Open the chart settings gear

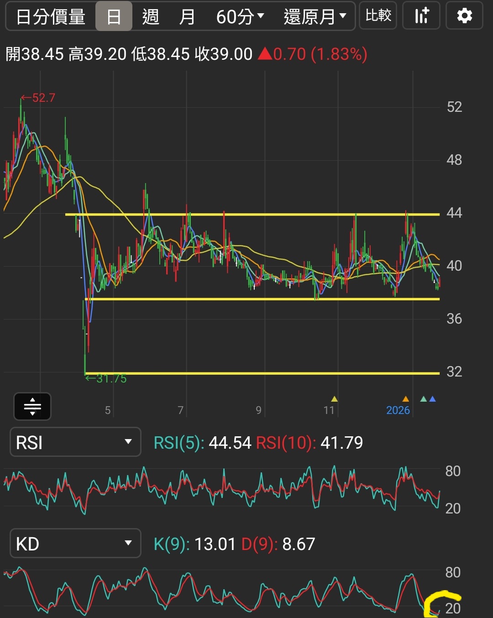tap(464, 16)
